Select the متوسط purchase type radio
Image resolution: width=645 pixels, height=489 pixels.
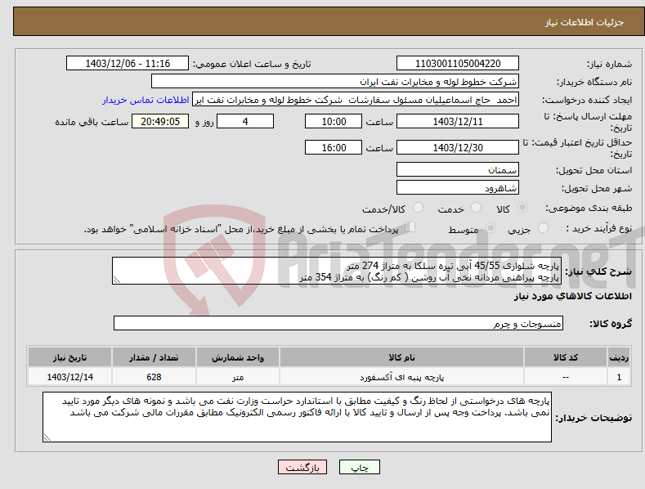[490, 228]
